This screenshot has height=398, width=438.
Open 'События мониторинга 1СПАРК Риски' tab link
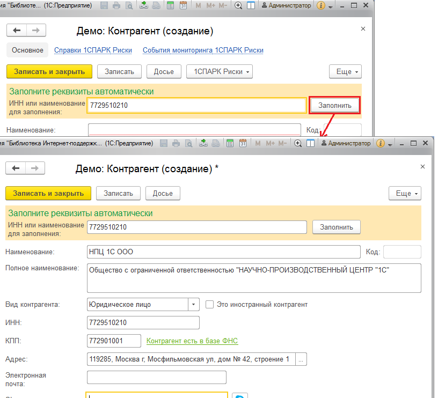pos(203,50)
